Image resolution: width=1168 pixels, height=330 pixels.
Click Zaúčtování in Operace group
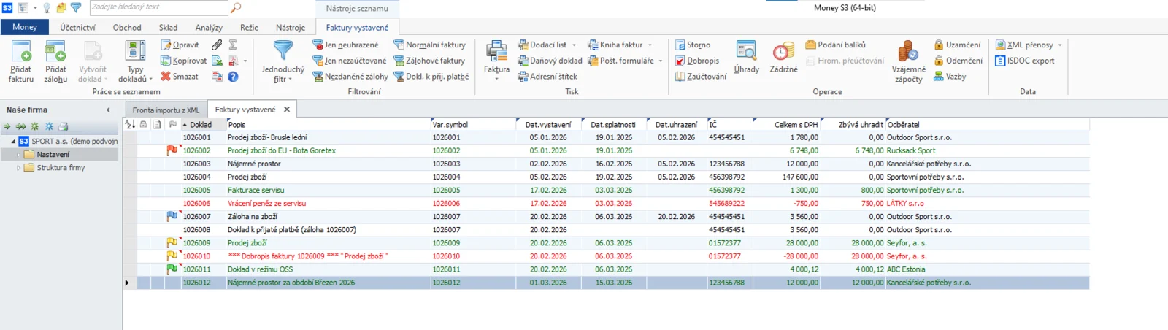[700, 76]
